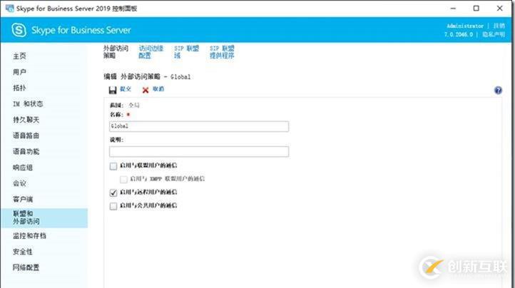This screenshot has height=288, width=515.
Task: Switch to the SIP 联盟提供程序 tab
Action: point(222,52)
